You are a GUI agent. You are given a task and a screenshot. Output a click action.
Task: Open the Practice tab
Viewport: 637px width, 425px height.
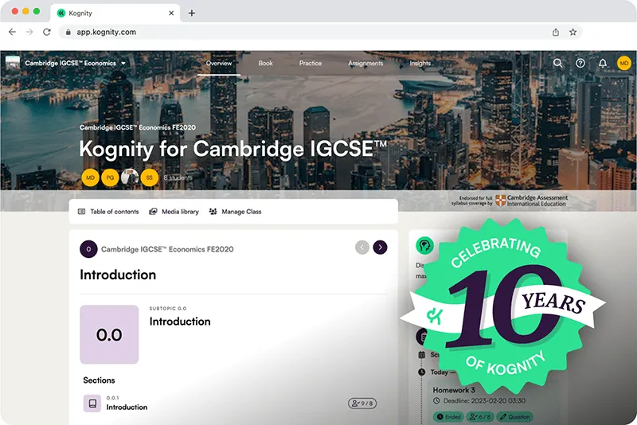pos(311,63)
